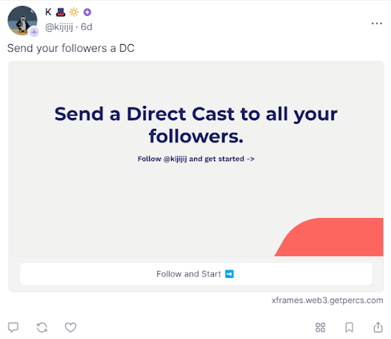Follow the user via the avatar plus badge
This screenshot has width=391, height=339.
point(34,32)
